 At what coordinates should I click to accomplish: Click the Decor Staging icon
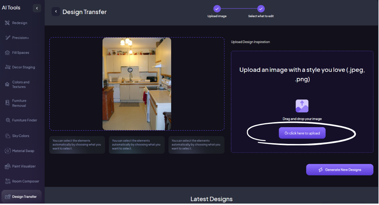click(7, 67)
